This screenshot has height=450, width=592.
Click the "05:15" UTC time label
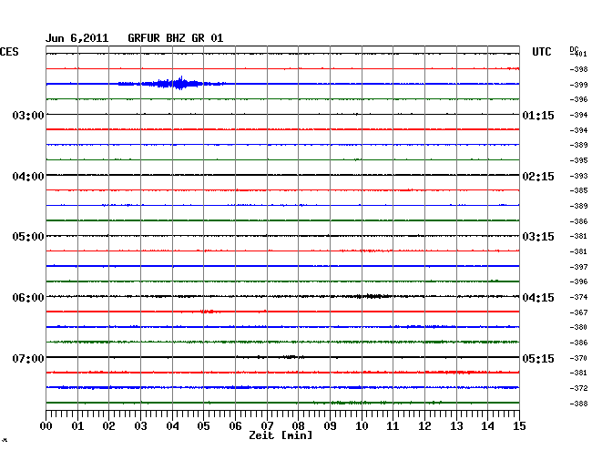(x=538, y=358)
